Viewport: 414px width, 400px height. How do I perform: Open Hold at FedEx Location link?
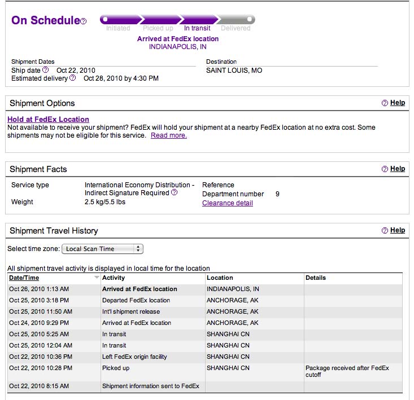[48, 119]
